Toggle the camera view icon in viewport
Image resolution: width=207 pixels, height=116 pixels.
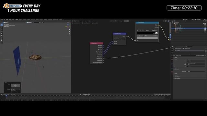coord(70,33)
